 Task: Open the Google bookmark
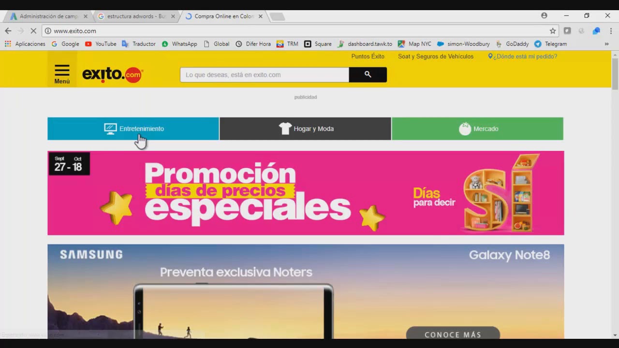point(65,44)
